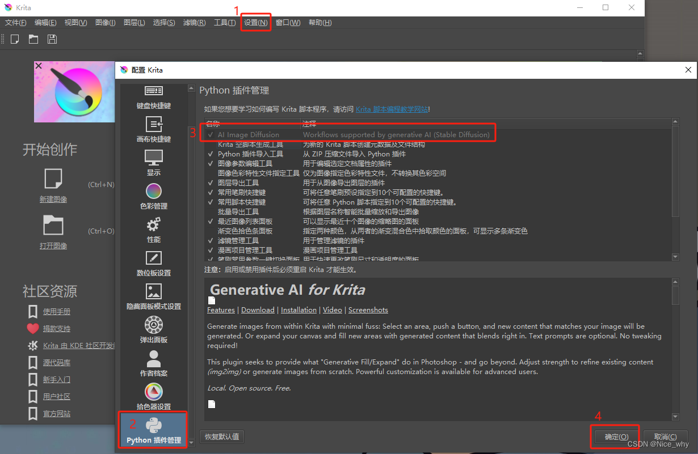The image size is (698, 454).
Task: Open the Canvas Shortcuts (画布快捷键) settings page
Action: click(x=153, y=130)
